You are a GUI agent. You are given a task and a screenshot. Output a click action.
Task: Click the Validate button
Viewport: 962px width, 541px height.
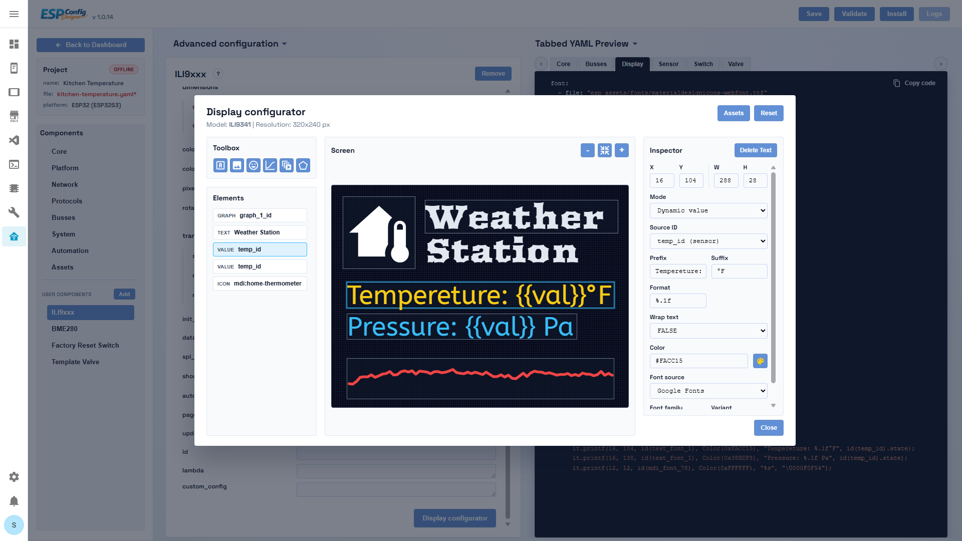(x=854, y=14)
